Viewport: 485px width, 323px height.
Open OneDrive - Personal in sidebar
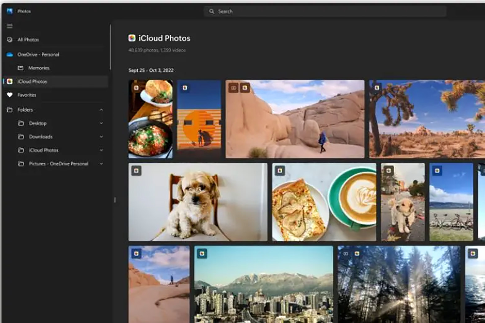pos(56,55)
